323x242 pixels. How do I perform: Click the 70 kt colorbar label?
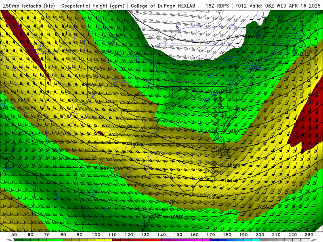coord(47,235)
